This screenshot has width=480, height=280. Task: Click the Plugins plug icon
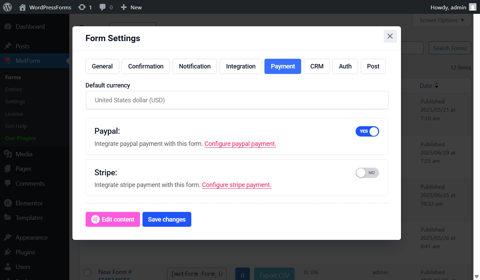(8, 252)
